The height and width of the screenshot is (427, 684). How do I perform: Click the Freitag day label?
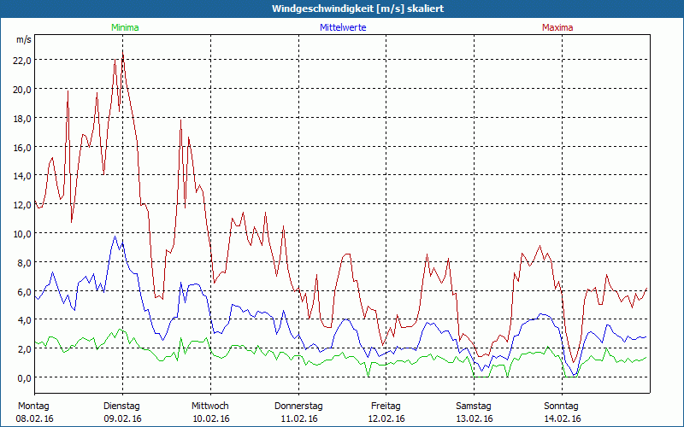click(x=386, y=406)
